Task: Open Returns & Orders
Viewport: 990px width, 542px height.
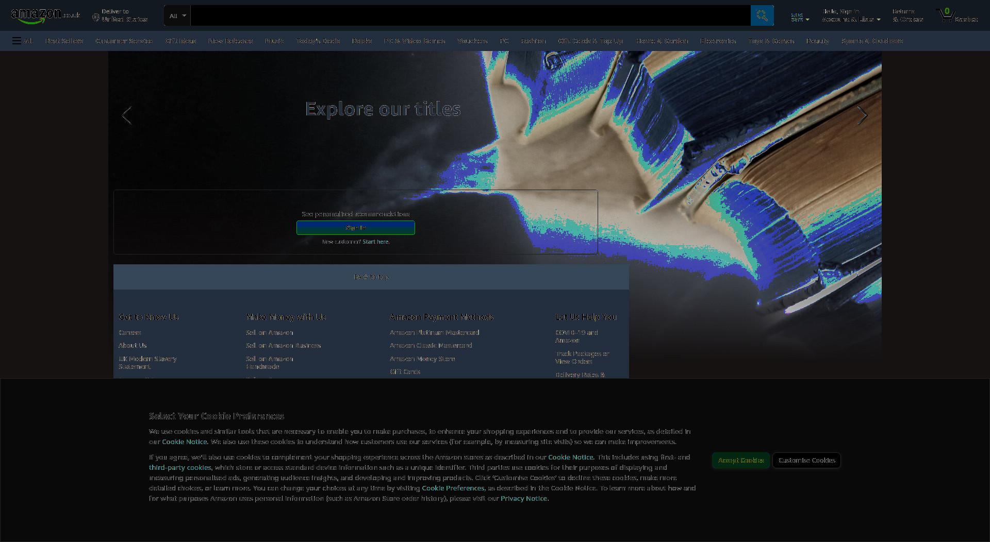Action: pyautogui.click(x=907, y=15)
